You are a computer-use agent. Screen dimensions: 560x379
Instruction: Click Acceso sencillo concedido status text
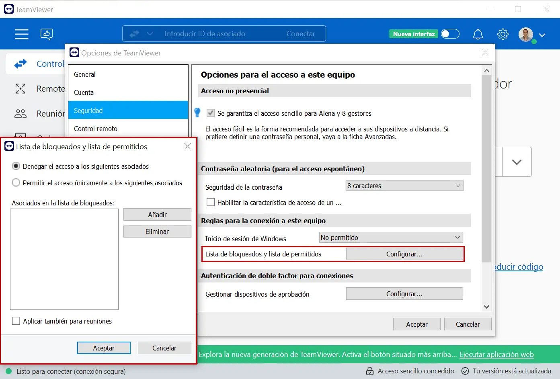(x=416, y=371)
